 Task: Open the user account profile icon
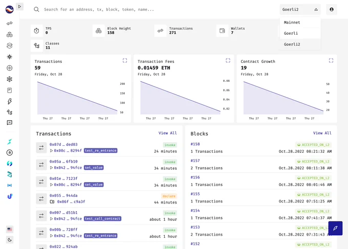332,10
